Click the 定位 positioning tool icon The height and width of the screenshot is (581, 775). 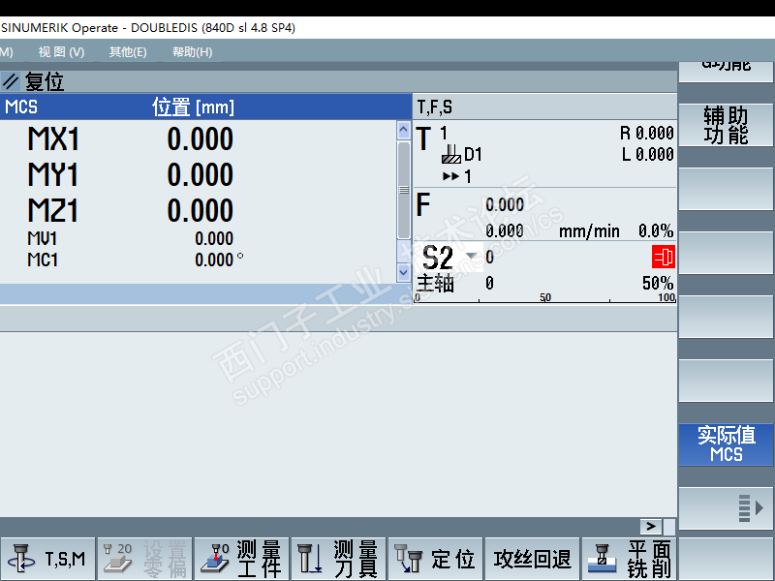point(408,559)
